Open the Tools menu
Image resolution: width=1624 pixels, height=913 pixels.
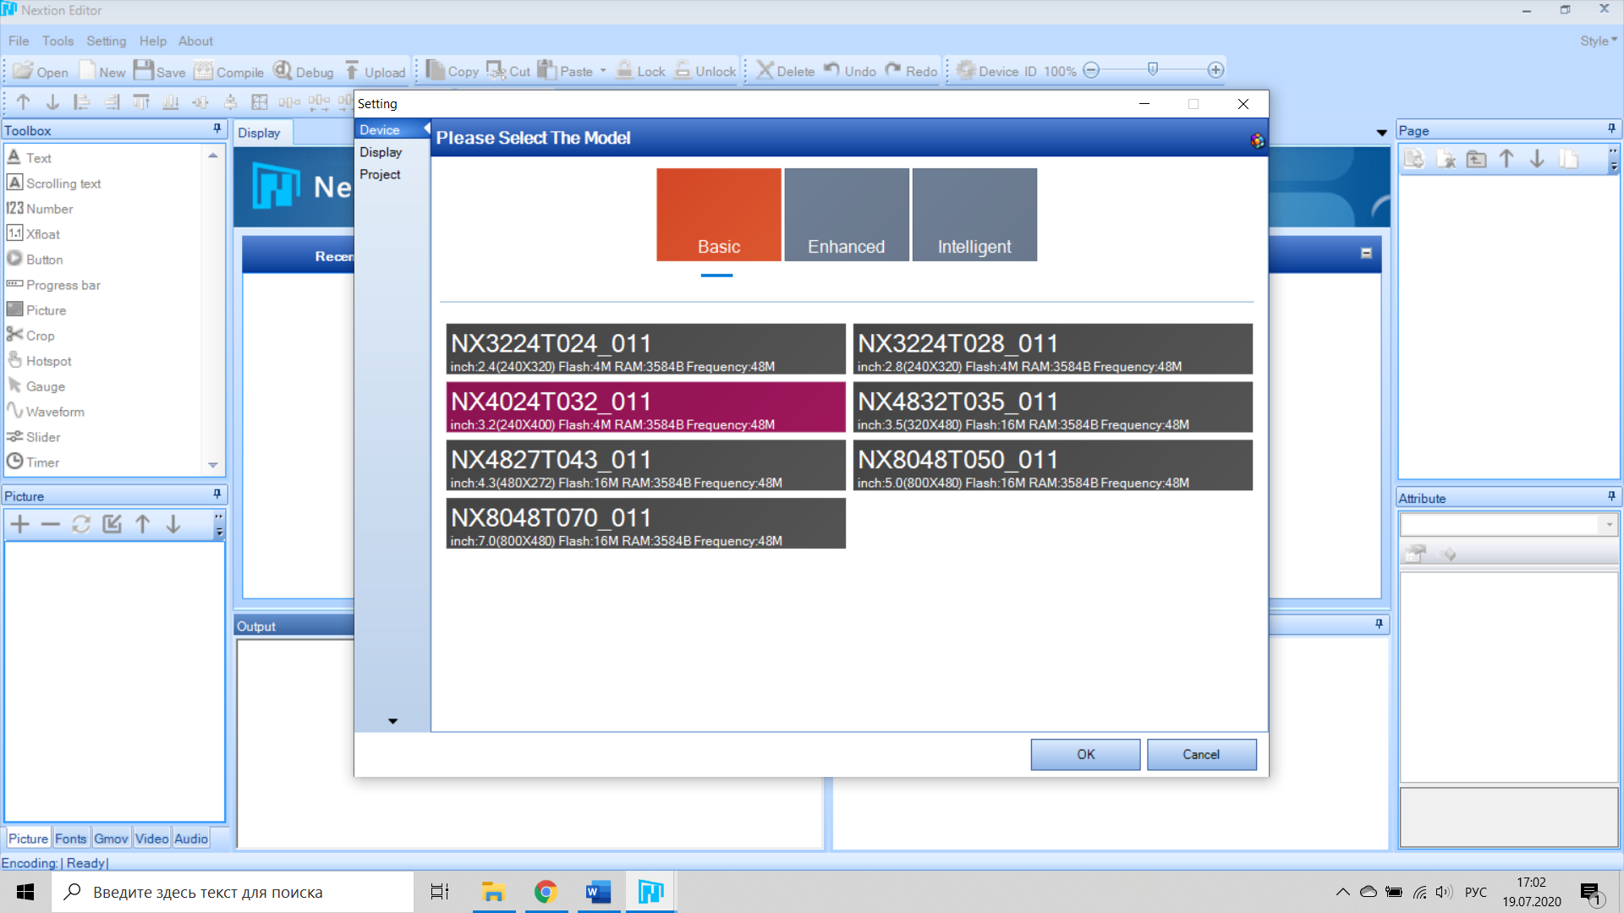click(58, 41)
